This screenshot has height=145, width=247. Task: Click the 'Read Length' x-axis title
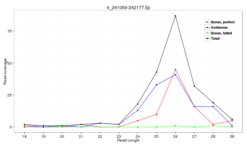(x=128, y=141)
